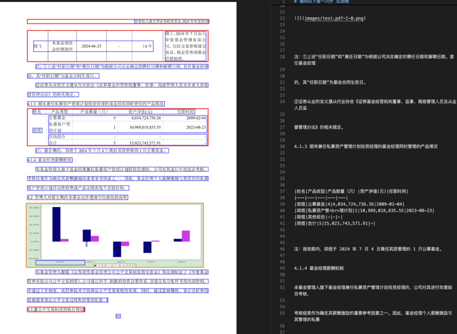Click PDF heading 4.3.2 公平交易制度的执行情况
The image size is (457, 334).
[56, 309]
